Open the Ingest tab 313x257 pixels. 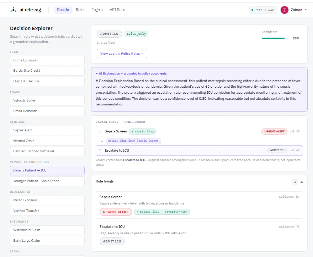[97, 10]
